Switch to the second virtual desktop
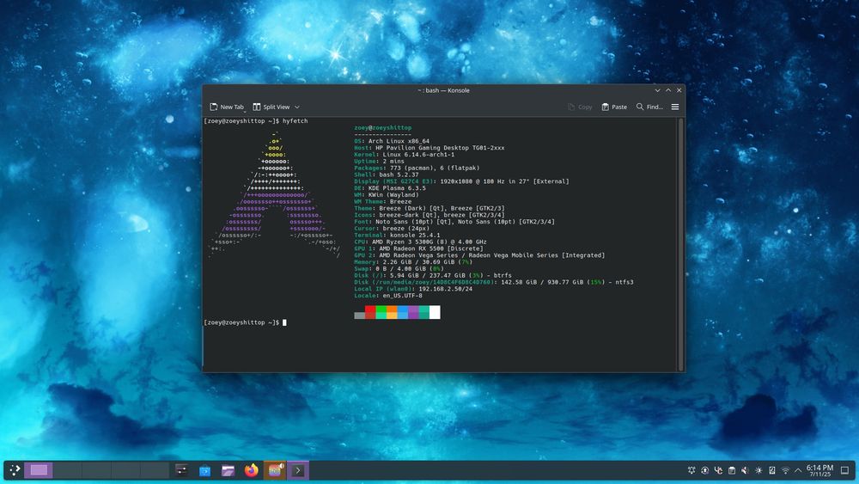The height and width of the screenshot is (484, 859). pos(67,469)
